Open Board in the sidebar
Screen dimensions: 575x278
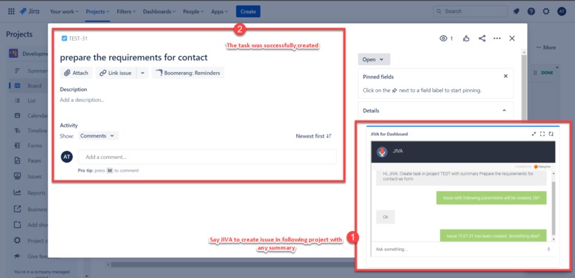[29, 86]
